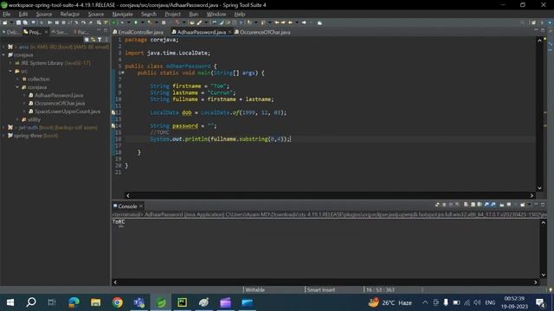Toggle code folding at line 6
554x311 pixels.
122,73
